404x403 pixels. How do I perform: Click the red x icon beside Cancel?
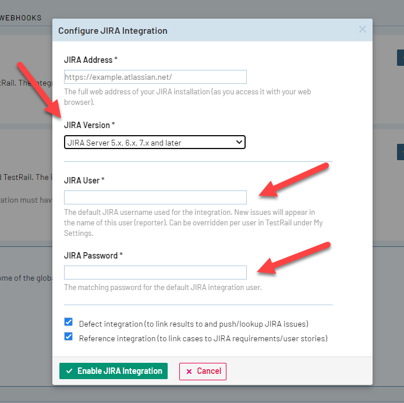(x=189, y=372)
